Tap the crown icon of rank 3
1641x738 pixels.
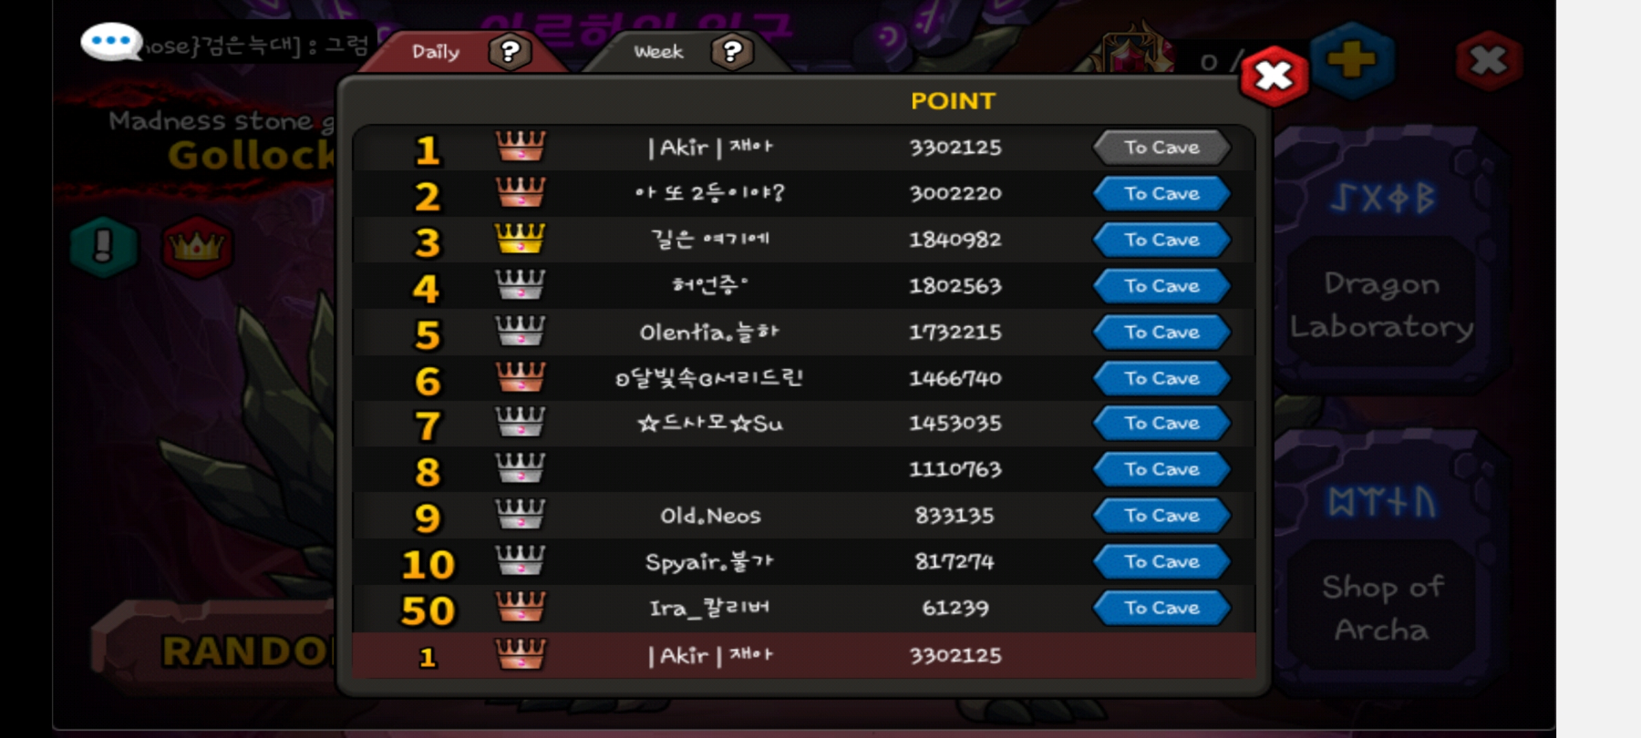coord(520,239)
